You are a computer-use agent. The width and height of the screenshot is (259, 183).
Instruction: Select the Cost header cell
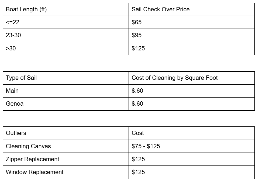pyautogui.click(x=192, y=133)
